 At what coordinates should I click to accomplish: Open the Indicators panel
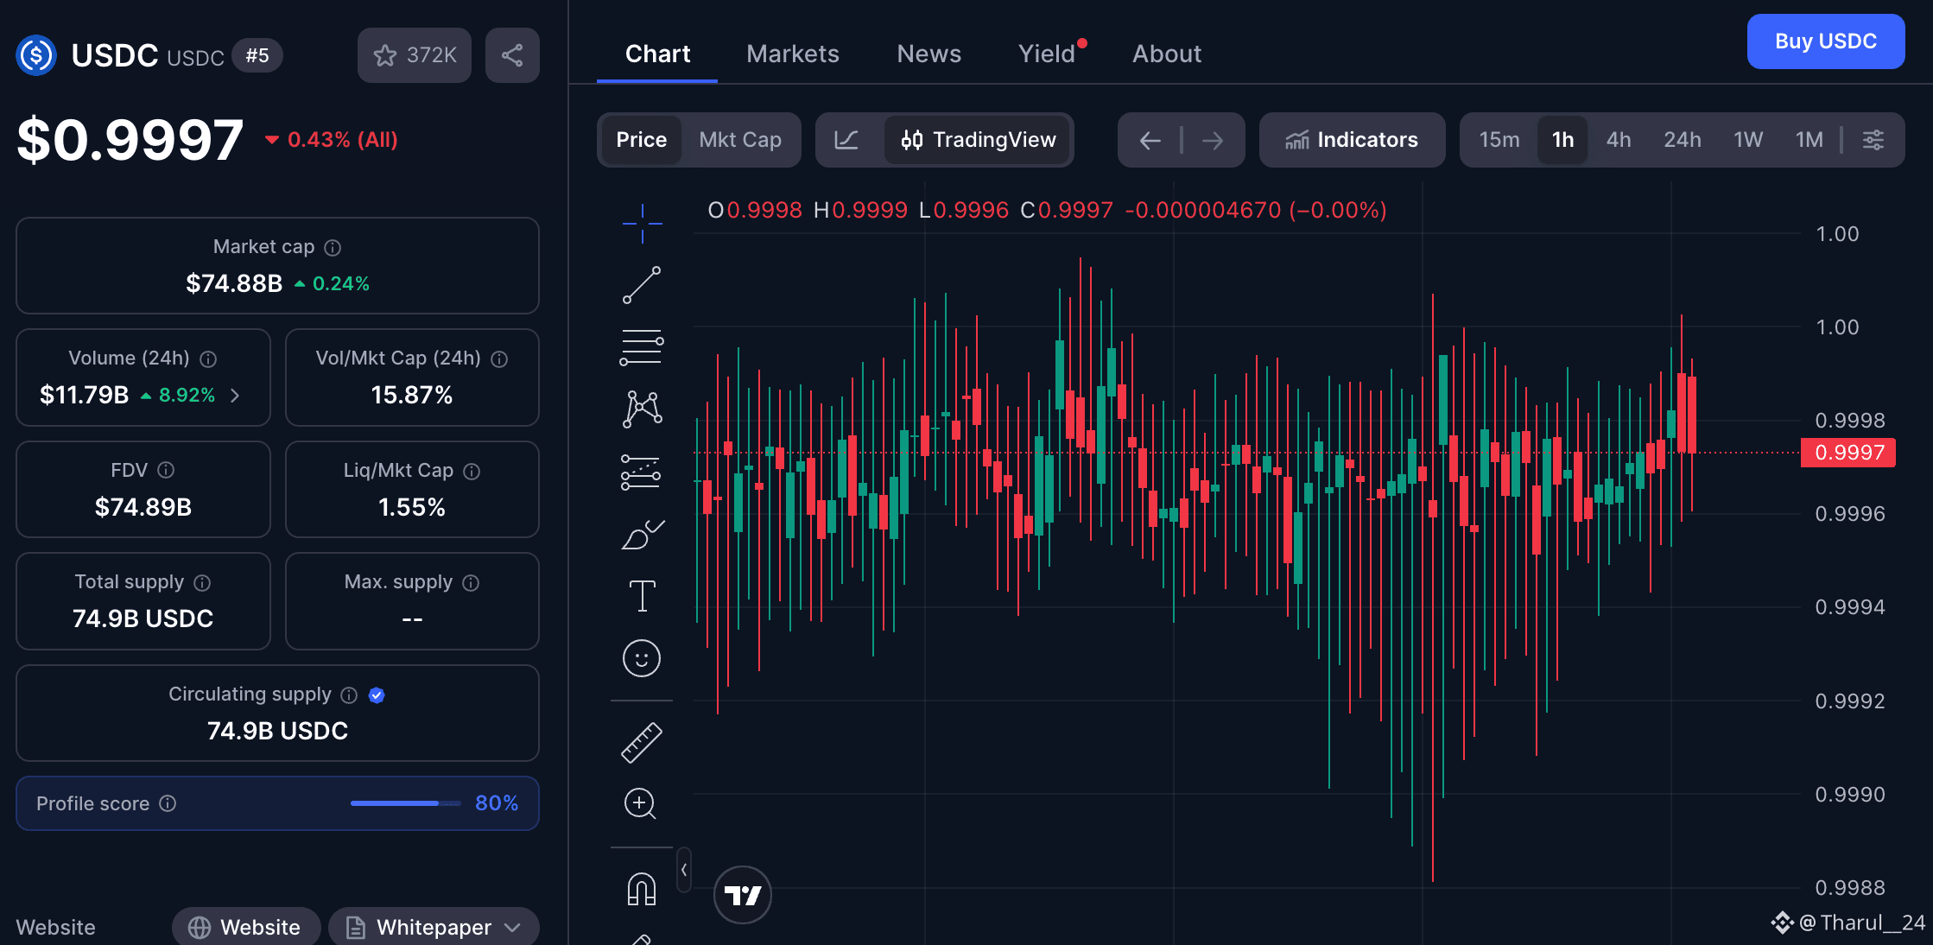coord(1352,140)
